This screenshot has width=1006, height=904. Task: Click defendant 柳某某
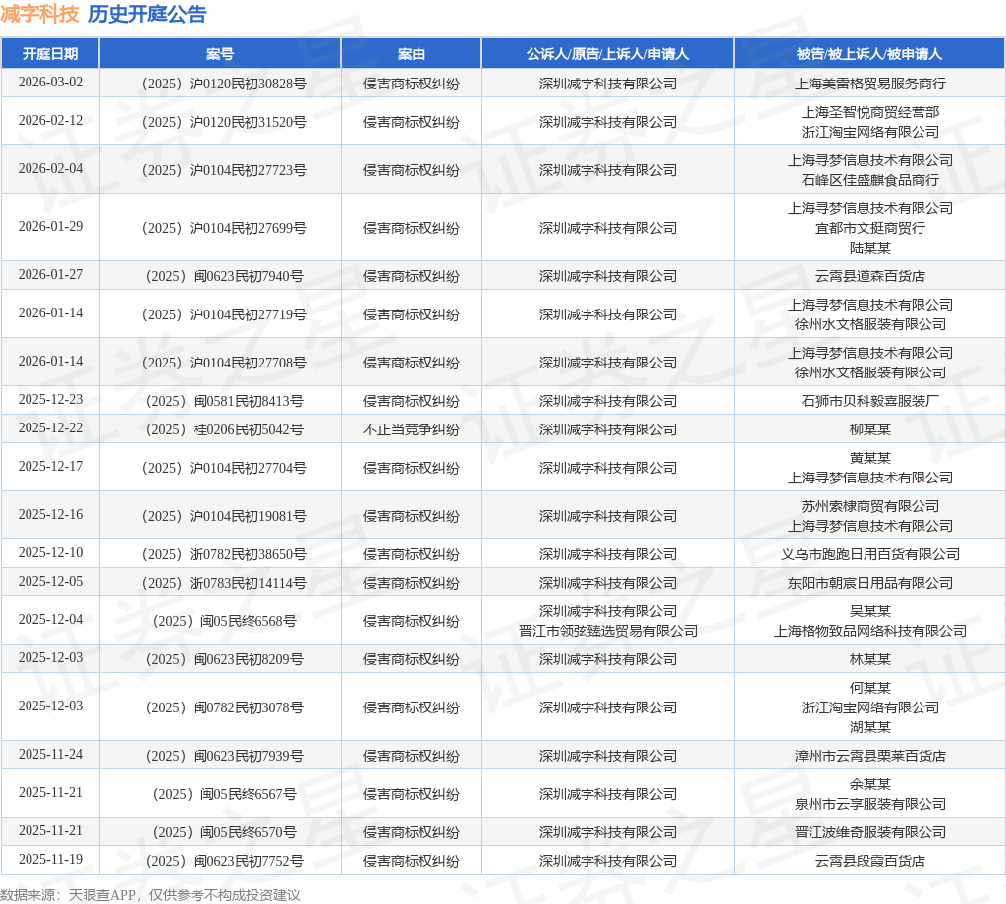870,429
